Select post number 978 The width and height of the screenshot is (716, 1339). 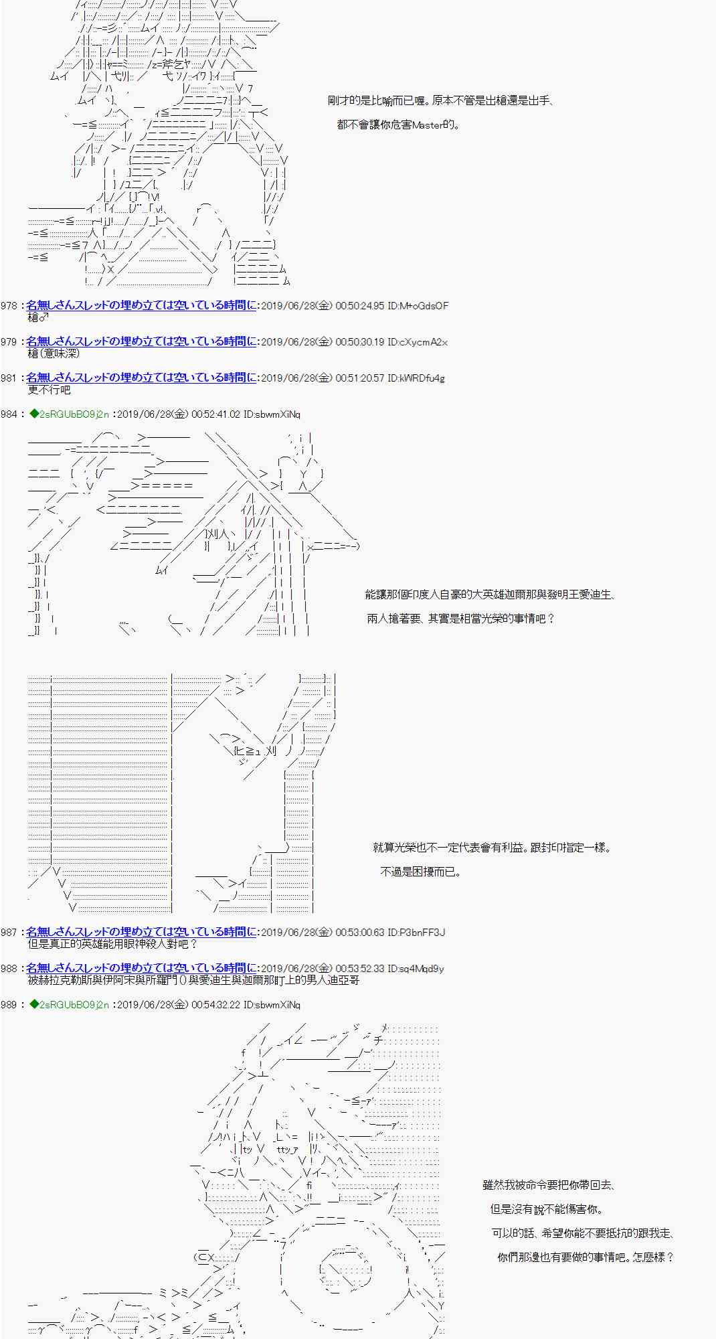pyautogui.click(x=9, y=306)
